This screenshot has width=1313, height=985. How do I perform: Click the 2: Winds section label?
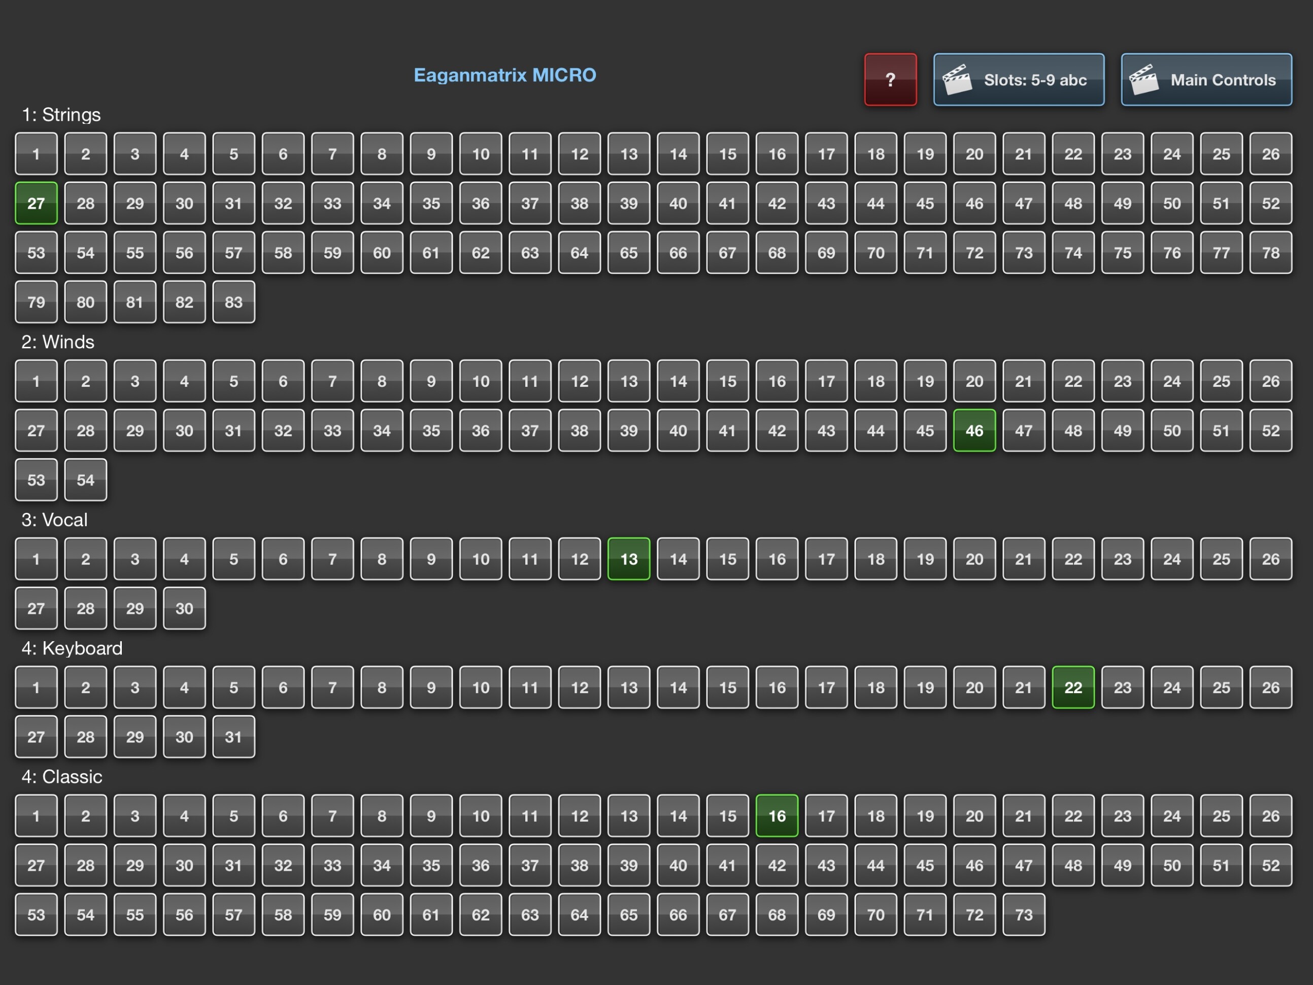(x=57, y=341)
